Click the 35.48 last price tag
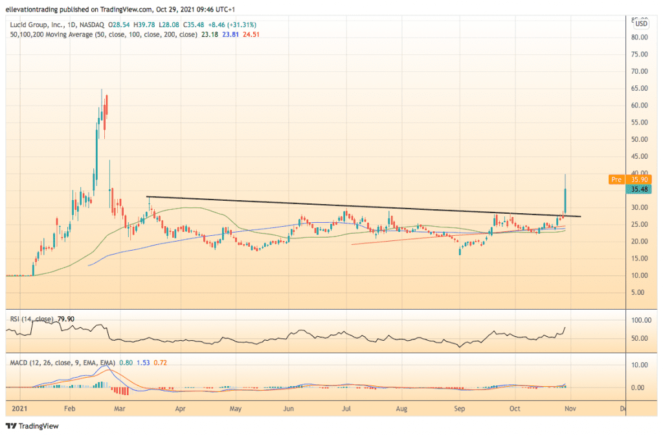Image resolution: width=663 pixels, height=436 pixels. pyautogui.click(x=639, y=189)
